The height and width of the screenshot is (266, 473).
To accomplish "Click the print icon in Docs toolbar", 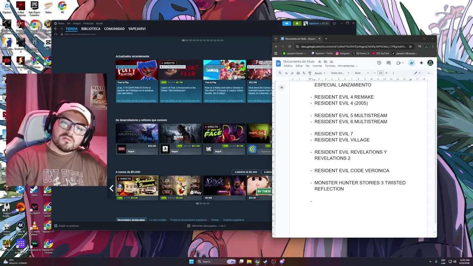I will tap(298, 73).
